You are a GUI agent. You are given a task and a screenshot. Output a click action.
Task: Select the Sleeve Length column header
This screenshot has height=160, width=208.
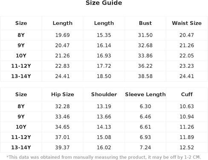(145, 95)
